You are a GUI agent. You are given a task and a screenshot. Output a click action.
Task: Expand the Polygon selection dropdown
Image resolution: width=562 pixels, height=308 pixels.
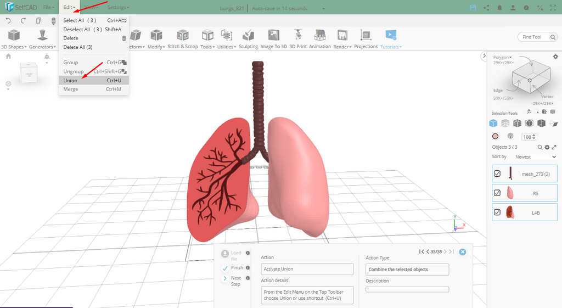(503, 57)
